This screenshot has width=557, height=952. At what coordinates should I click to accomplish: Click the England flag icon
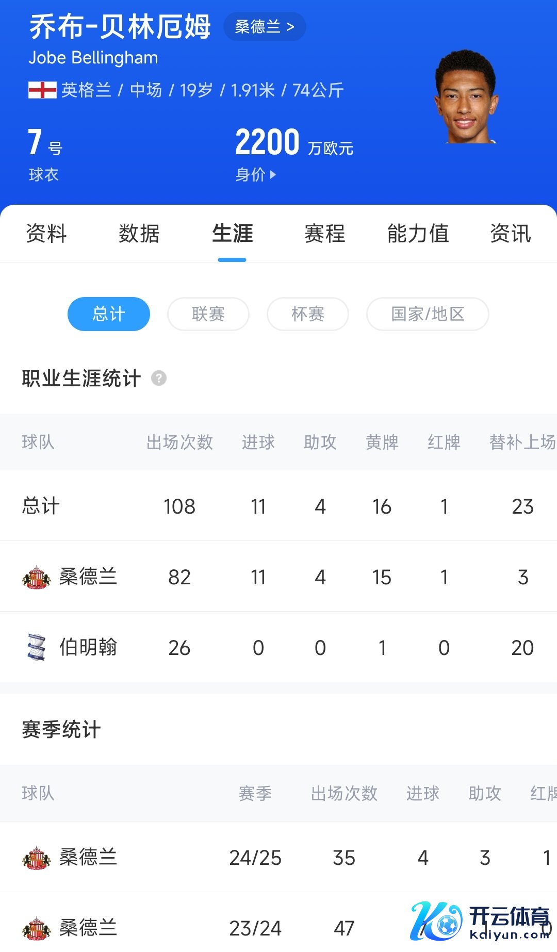click(42, 90)
